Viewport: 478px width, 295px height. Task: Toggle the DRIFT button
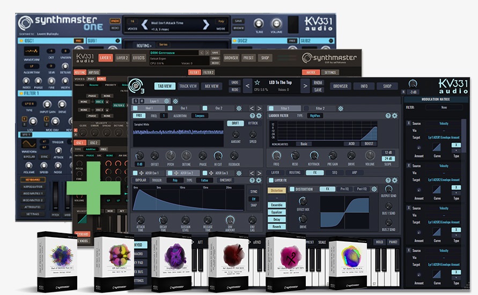tap(236, 123)
